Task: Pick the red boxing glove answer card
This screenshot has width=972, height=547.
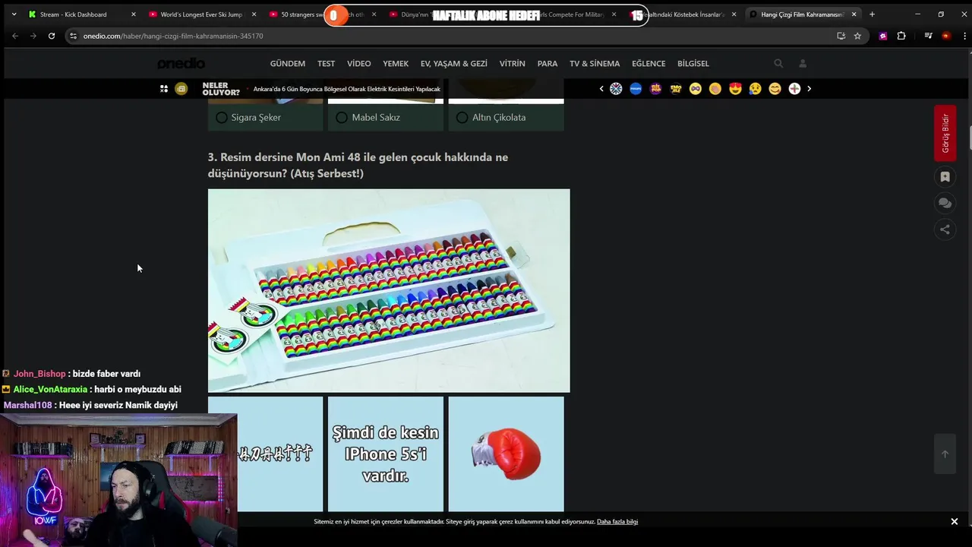Action: tap(506, 454)
